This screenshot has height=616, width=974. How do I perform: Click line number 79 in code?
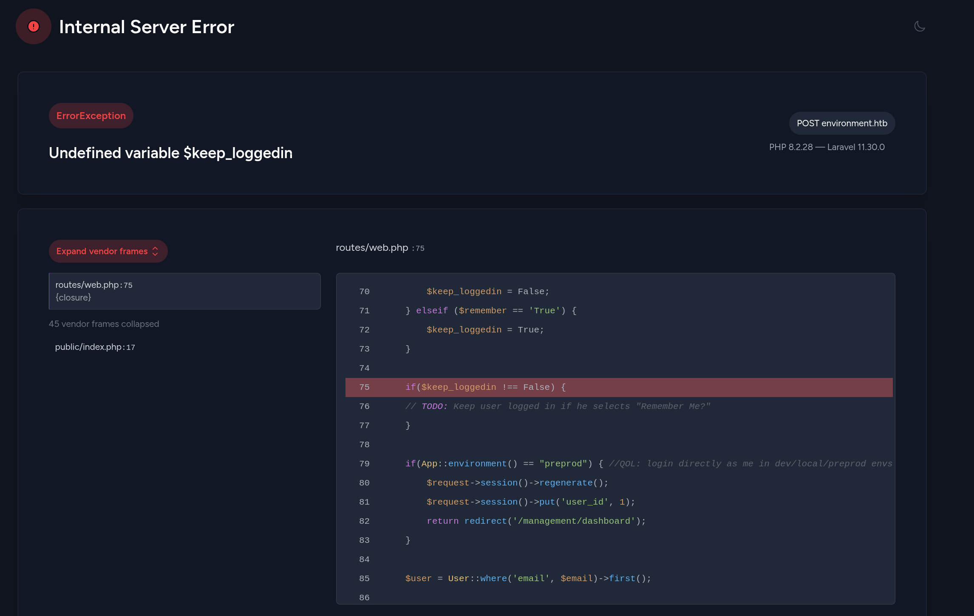[x=364, y=464]
